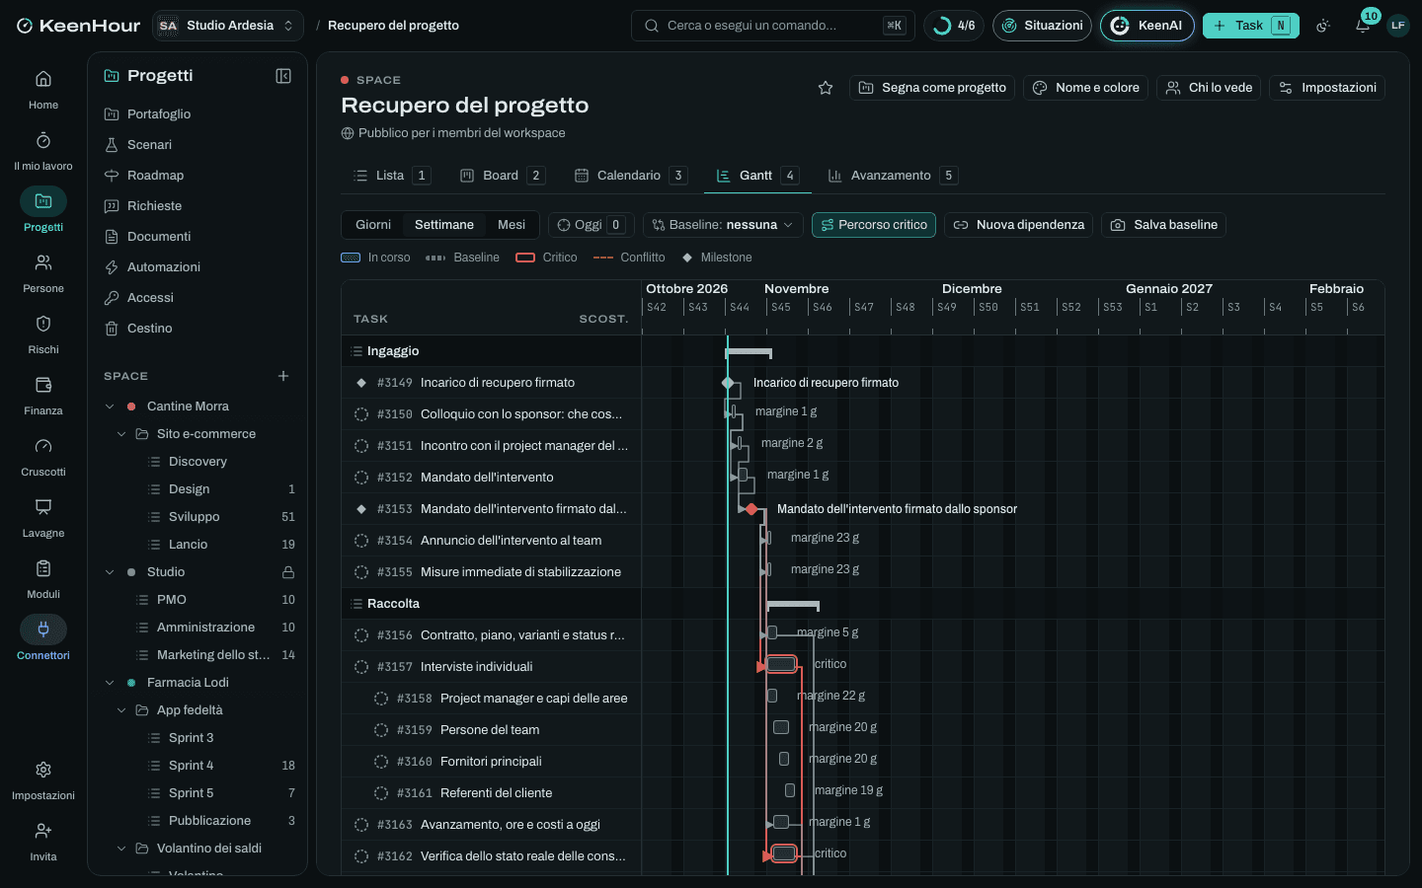The image size is (1422, 888).
Task: Switch timeline scale to Mesi
Action: [512, 225]
